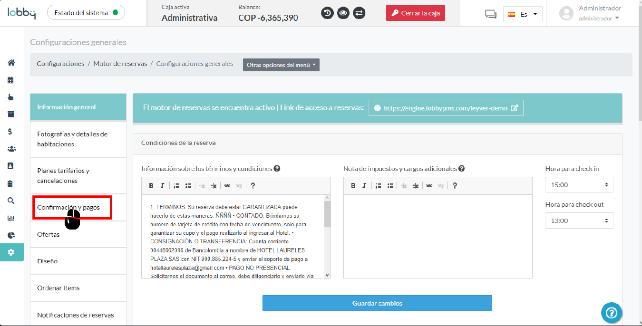Open the engine.lobbypms.com booking link
The height and width of the screenshot is (326, 642).
446,108
